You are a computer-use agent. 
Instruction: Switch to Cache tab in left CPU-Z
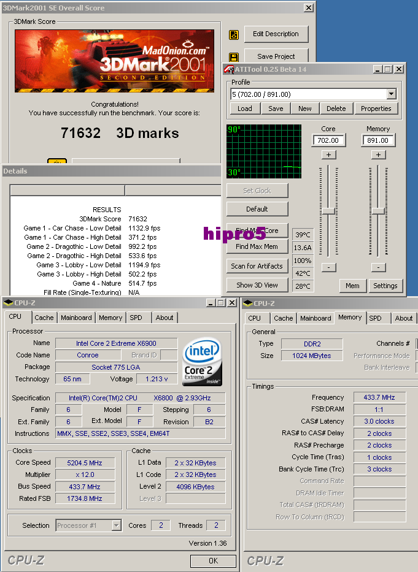coord(44,318)
